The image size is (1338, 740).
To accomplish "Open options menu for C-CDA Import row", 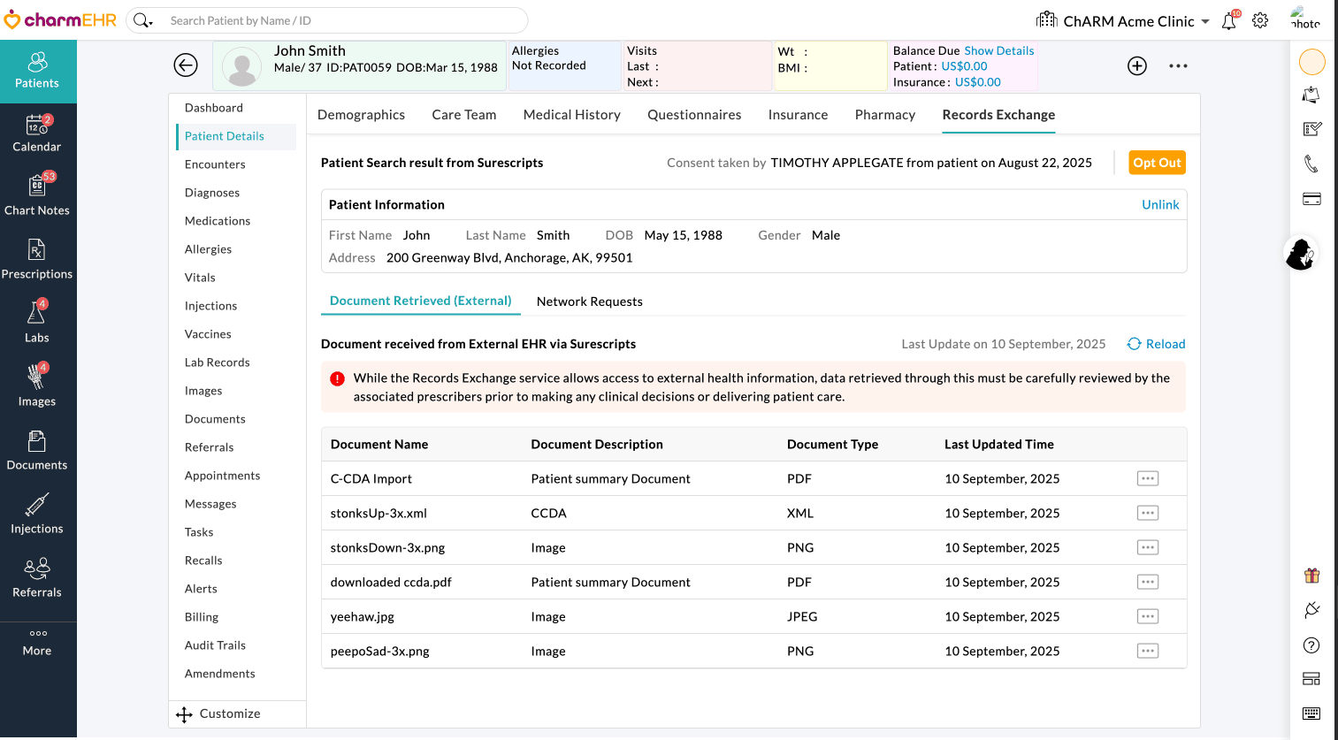I will (x=1148, y=478).
